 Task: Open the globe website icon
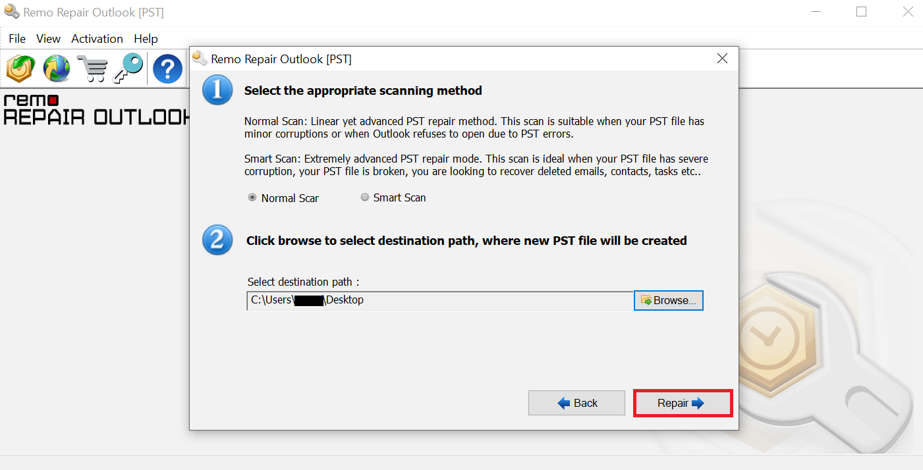point(57,68)
